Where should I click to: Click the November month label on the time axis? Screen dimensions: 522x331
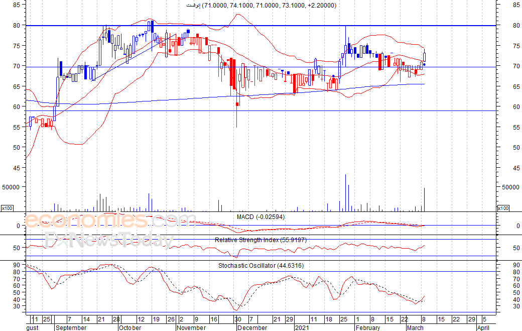pyautogui.click(x=191, y=327)
